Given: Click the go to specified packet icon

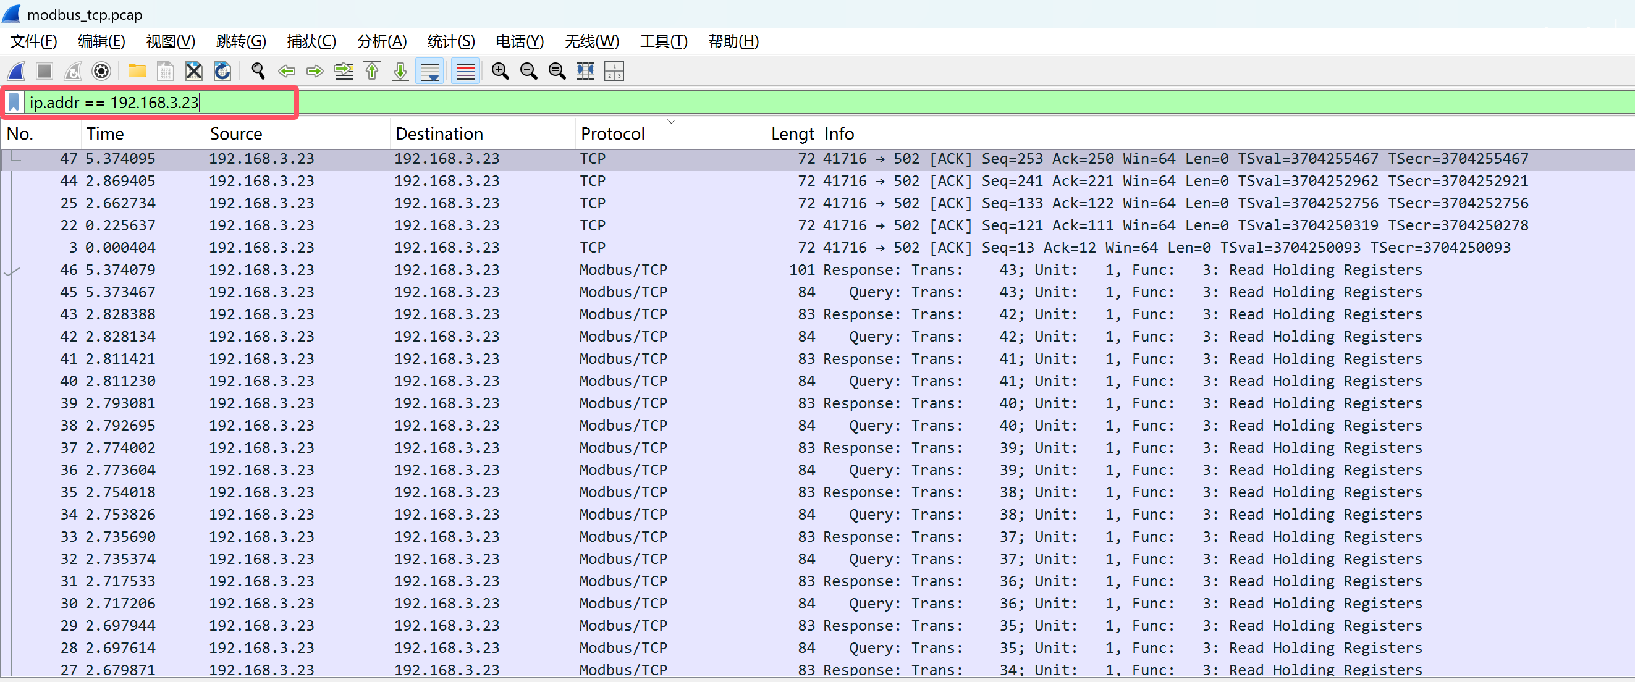Looking at the screenshot, I should coord(344,71).
